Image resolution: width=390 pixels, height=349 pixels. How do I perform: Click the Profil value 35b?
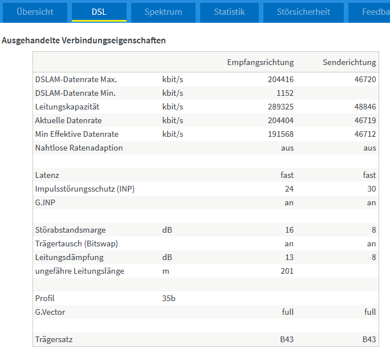tap(169, 298)
